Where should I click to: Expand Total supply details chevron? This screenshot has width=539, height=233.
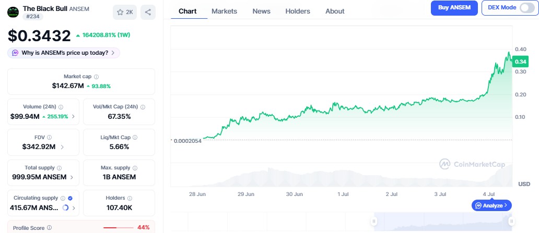[72, 177]
